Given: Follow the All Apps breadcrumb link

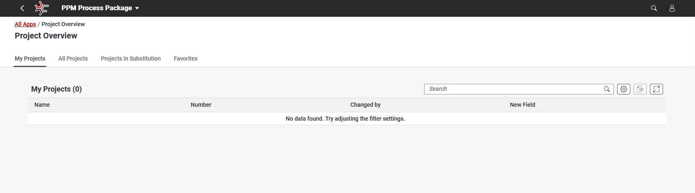Looking at the screenshot, I should pos(25,24).
